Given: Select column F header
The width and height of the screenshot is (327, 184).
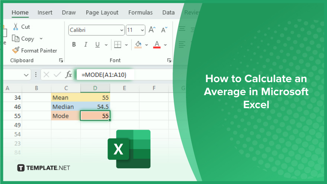Looking at the screenshot, I should click(x=154, y=88).
